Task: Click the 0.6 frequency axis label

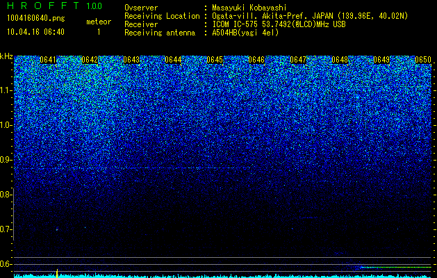Action: point(6,264)
